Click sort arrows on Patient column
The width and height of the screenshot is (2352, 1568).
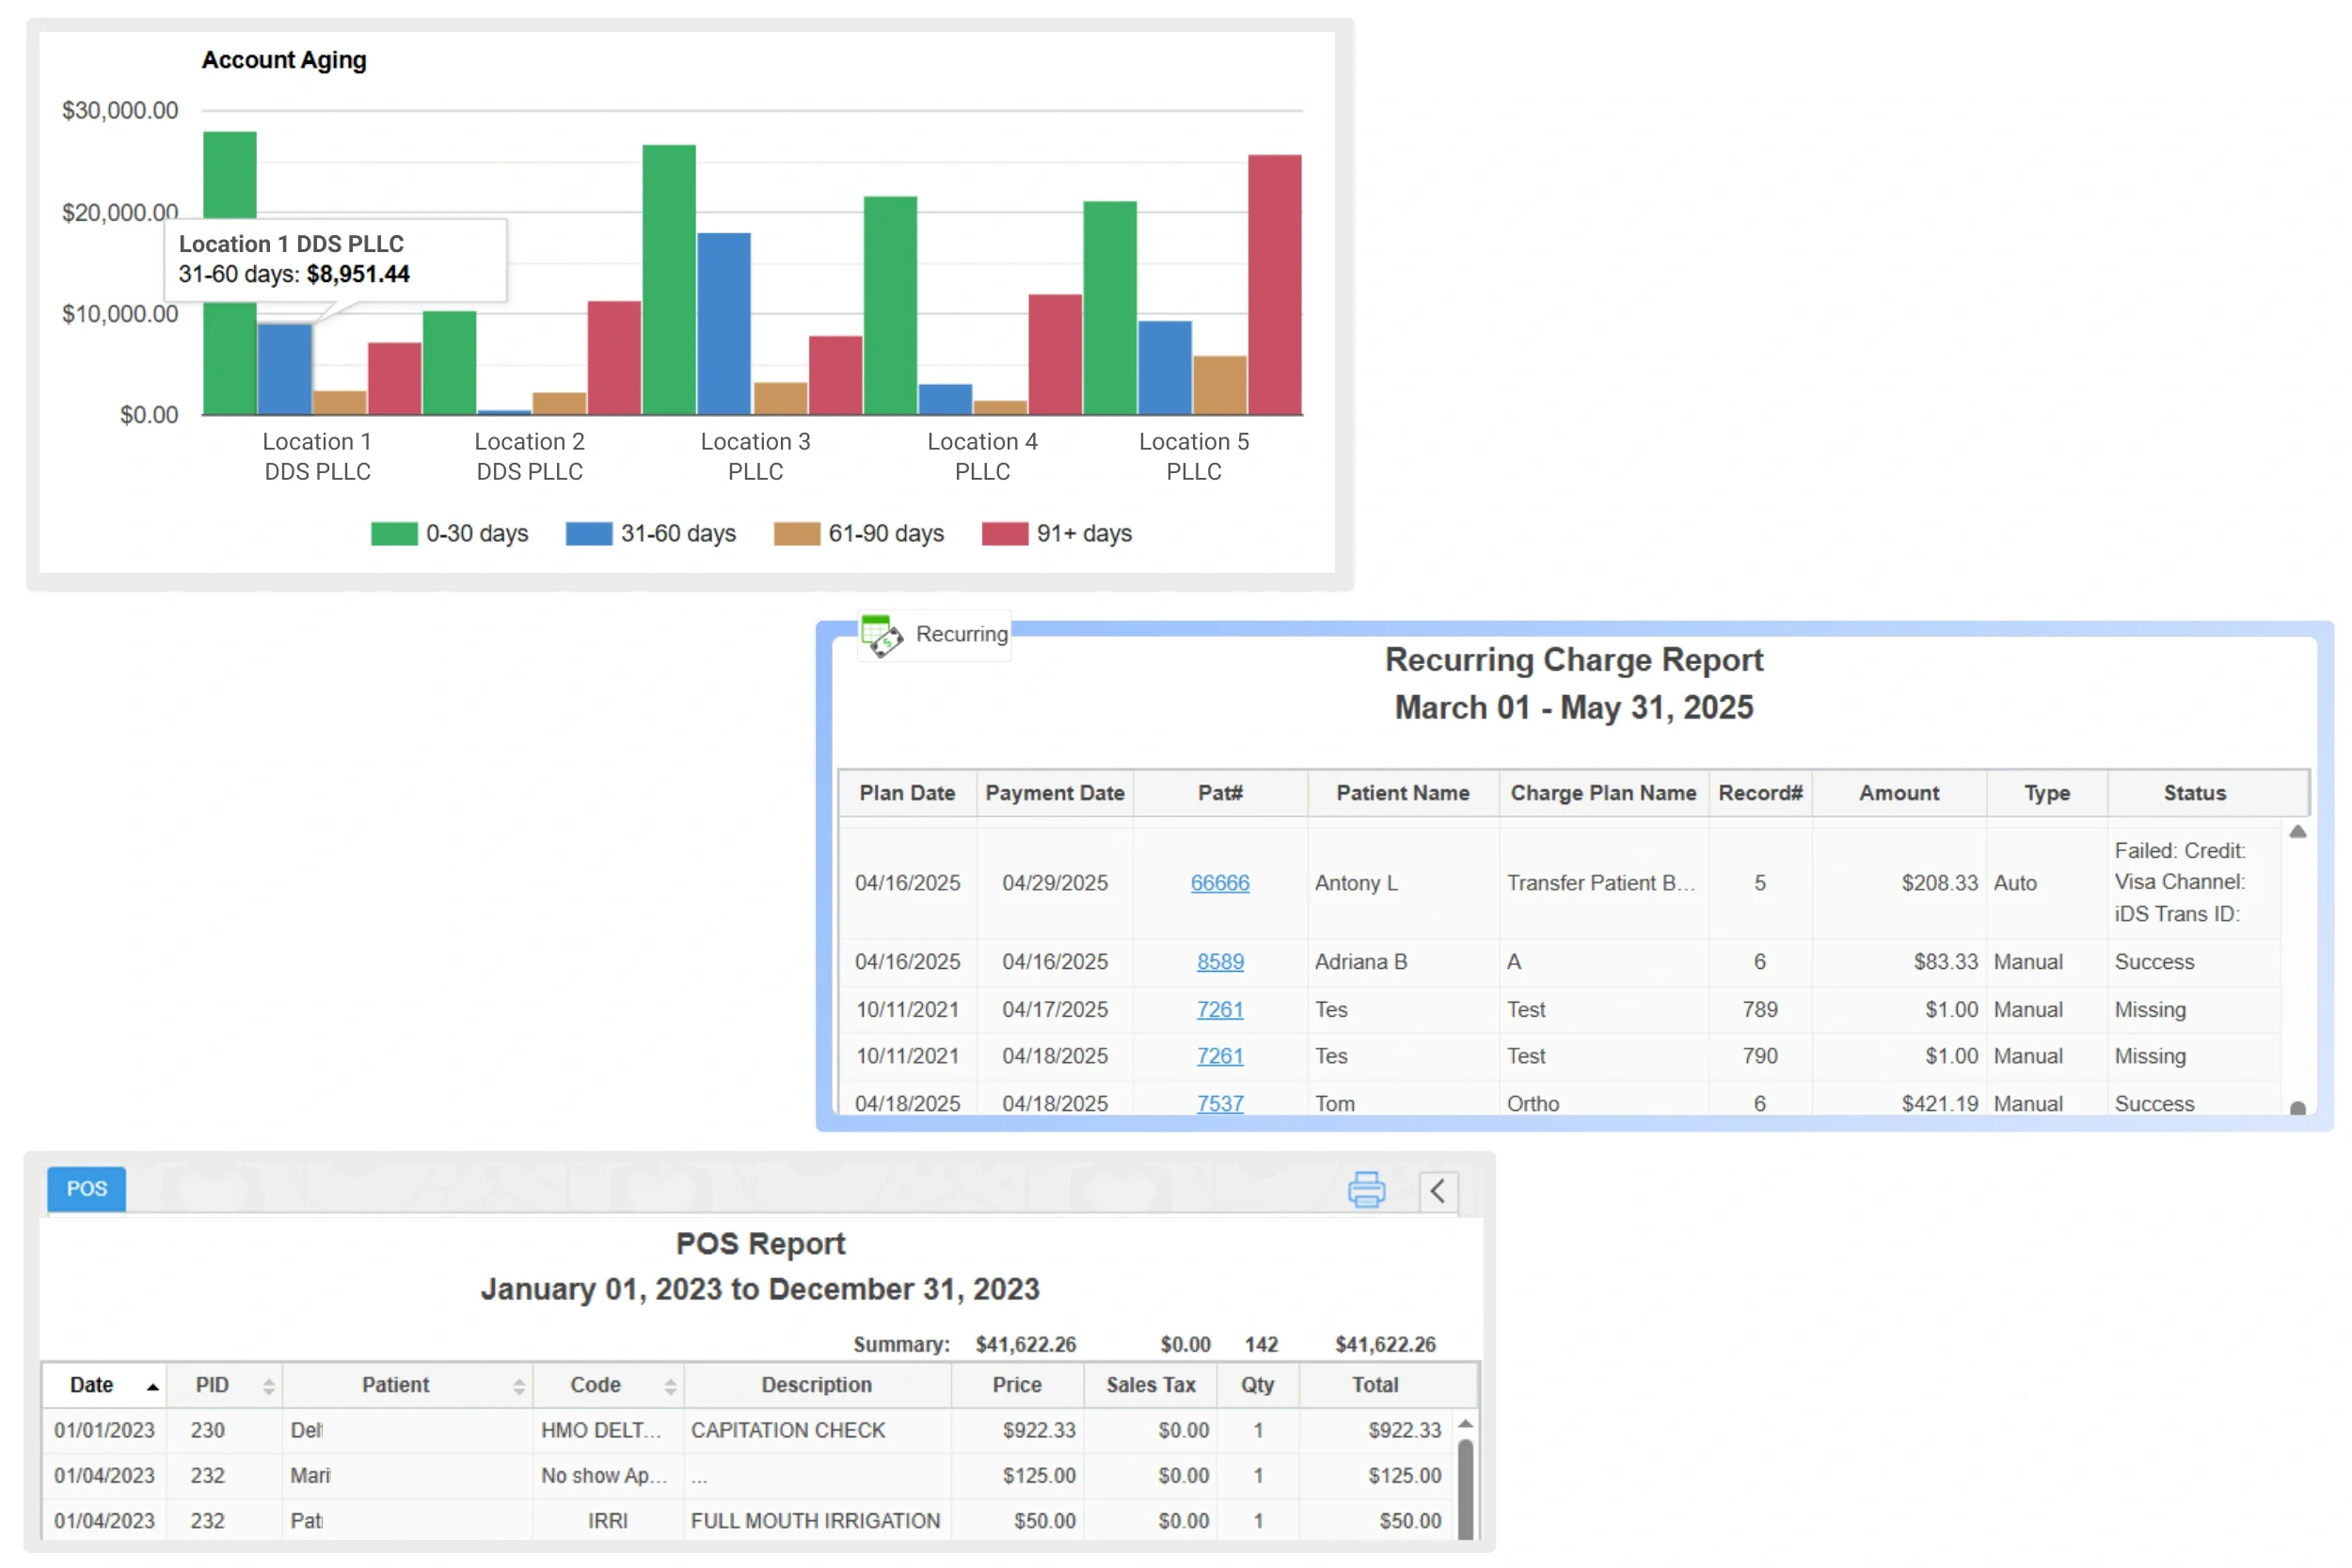click(x=518, y=1386)
